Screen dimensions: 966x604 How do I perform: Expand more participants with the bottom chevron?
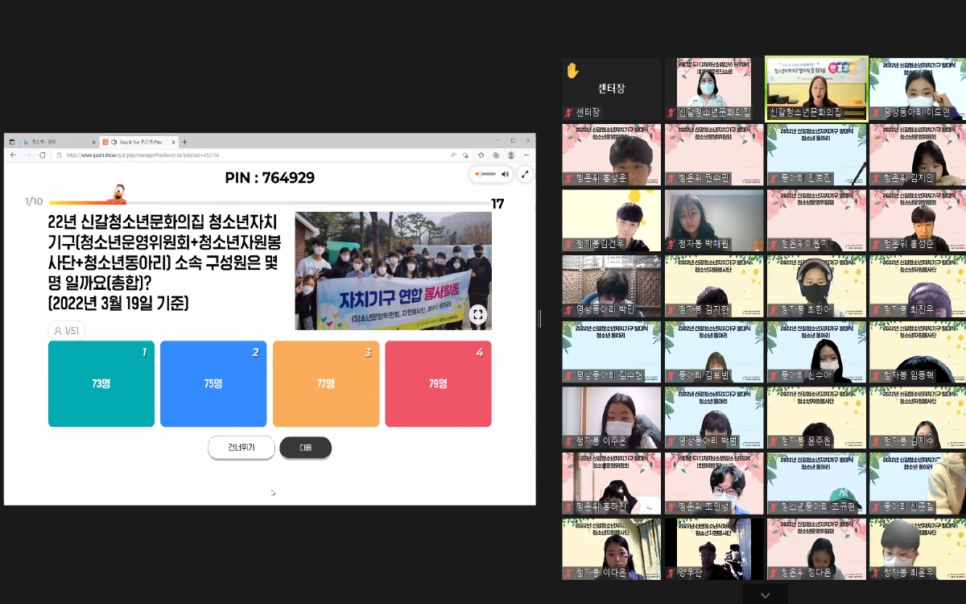coord(765,595)
